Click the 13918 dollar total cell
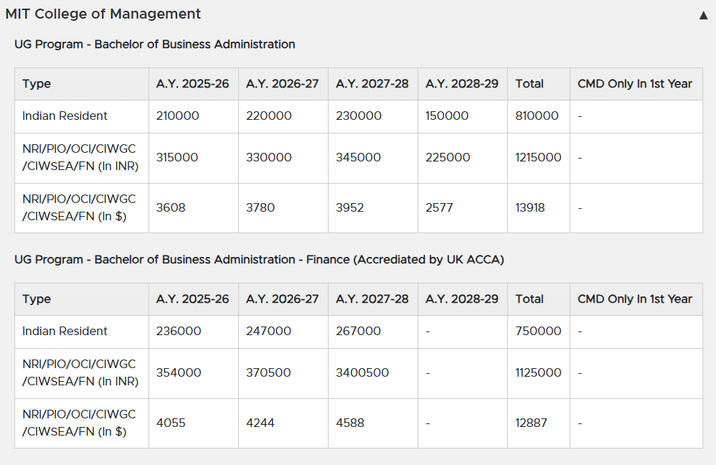This screenshot has width=716, height=465. (x=530, y=208)
